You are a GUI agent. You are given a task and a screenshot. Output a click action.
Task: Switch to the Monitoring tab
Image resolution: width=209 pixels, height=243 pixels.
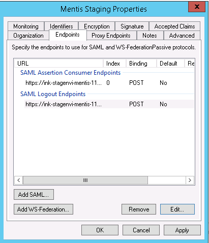click(26, 26)
